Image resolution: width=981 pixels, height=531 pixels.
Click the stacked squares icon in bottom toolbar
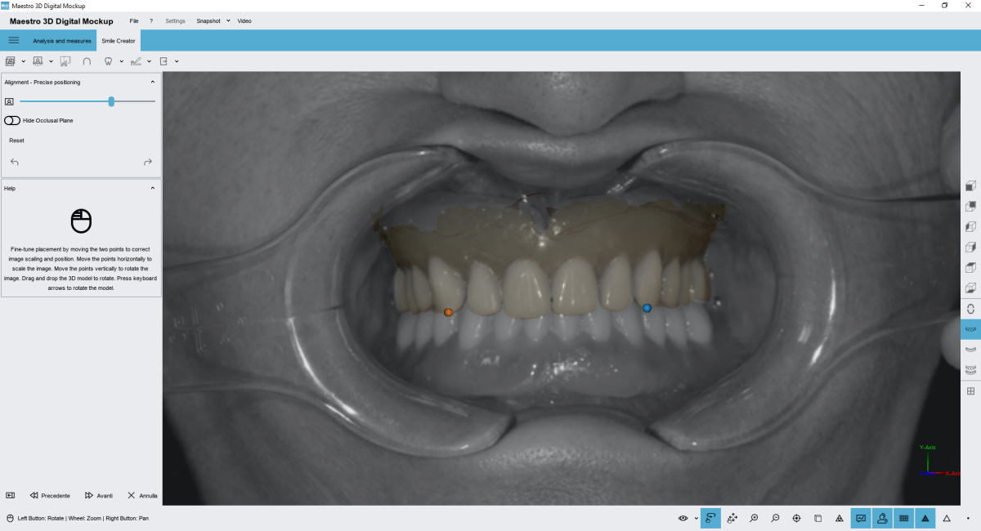817,518
